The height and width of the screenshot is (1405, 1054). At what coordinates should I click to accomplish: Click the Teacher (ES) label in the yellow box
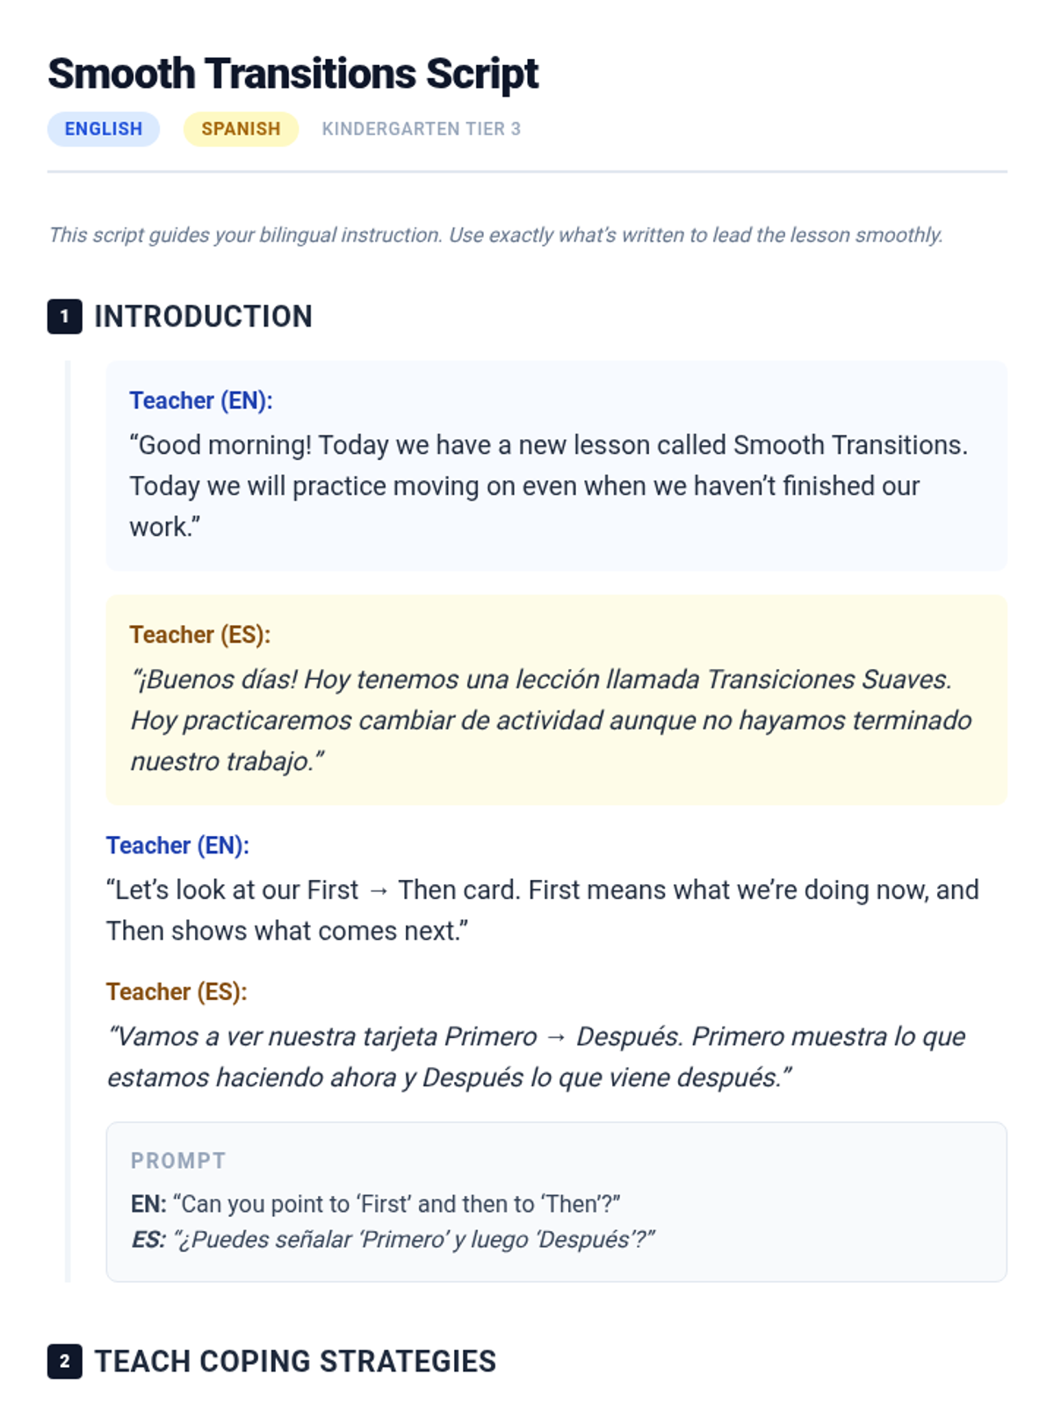199,635
